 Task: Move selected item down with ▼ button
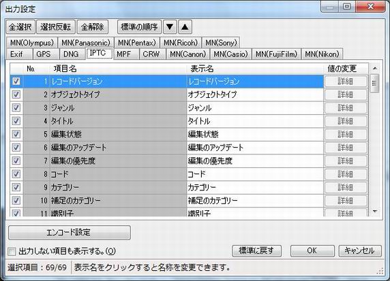pos(170,27)
